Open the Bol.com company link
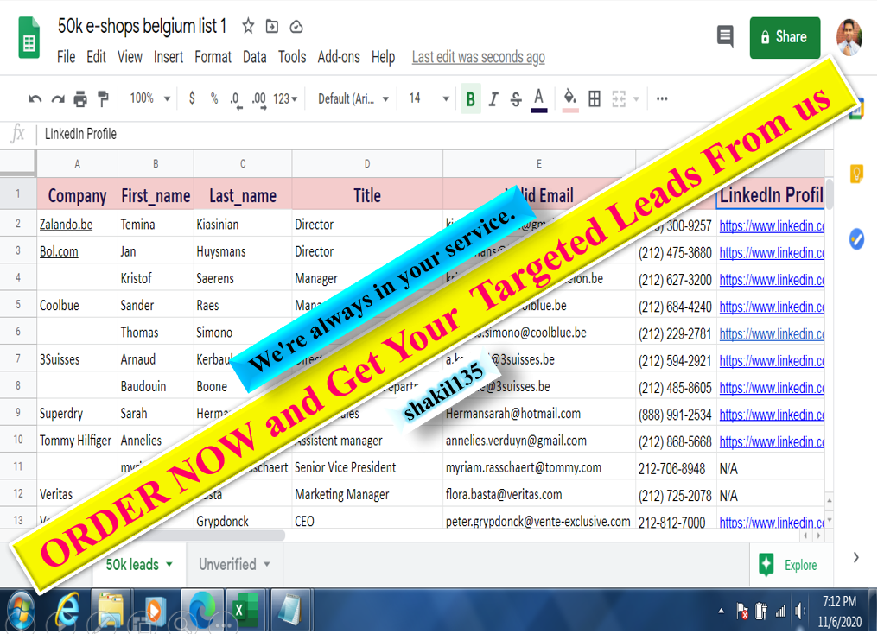 (59, 251)
